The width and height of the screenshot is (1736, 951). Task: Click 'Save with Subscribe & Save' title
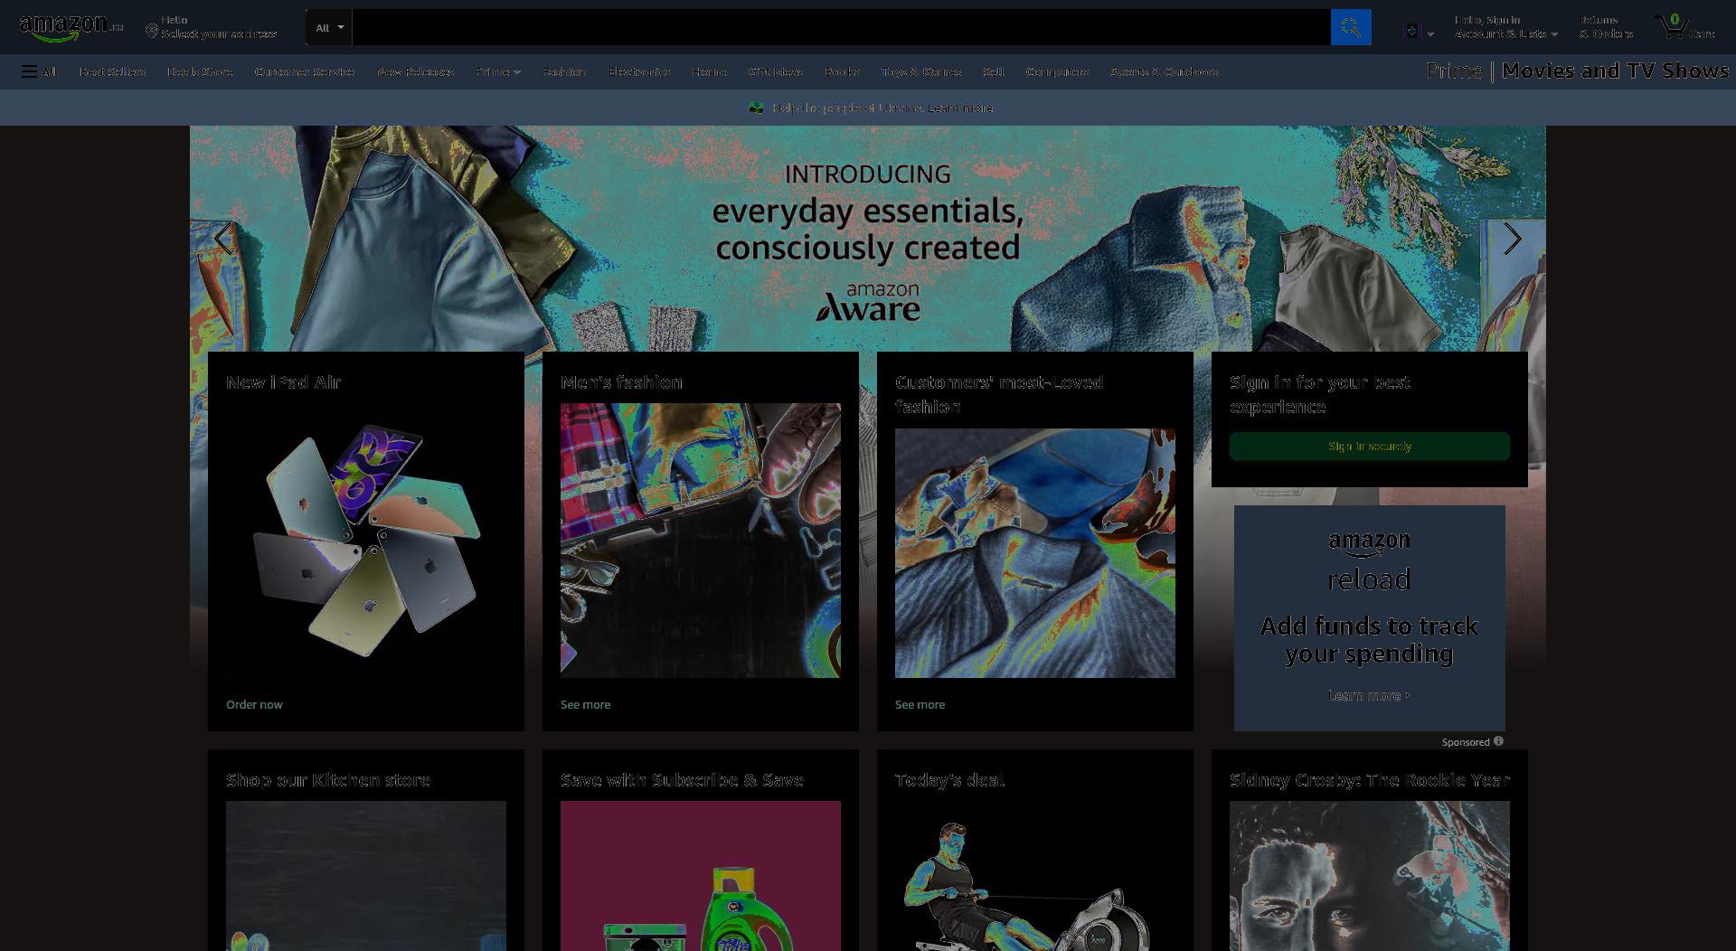tap(682, 780)
